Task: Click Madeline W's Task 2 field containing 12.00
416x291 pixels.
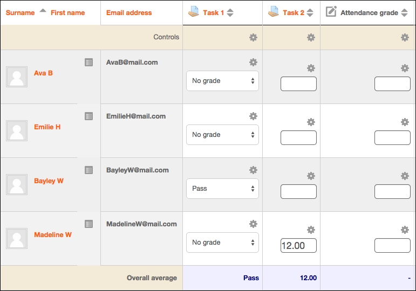Action: [298, 246]
